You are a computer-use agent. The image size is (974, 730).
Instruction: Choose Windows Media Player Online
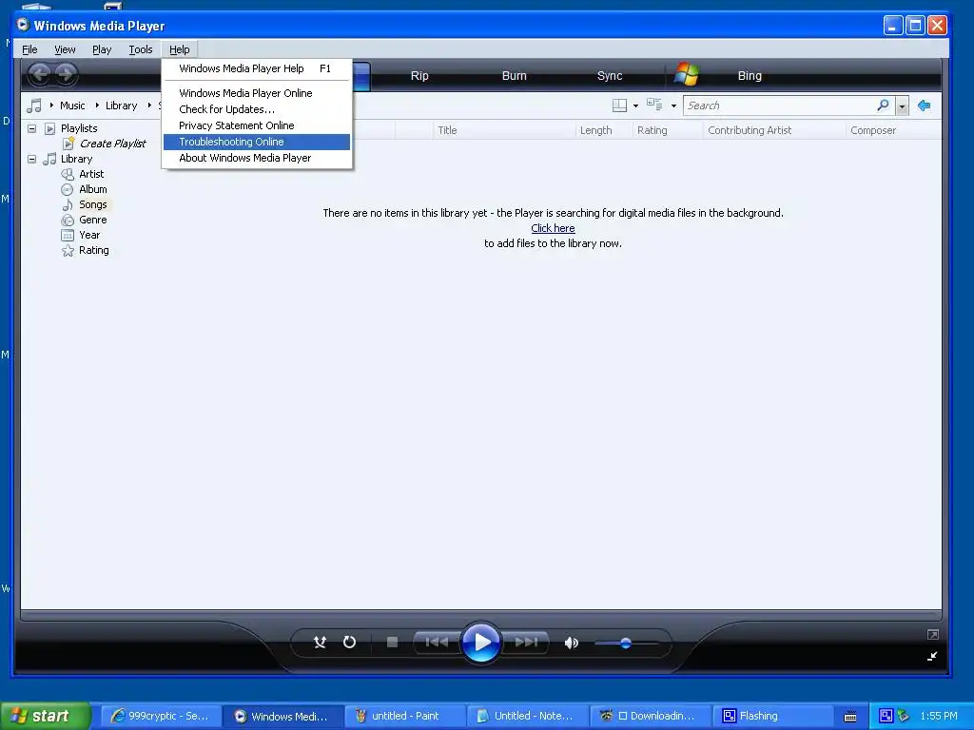pyautogui.click(x=257, y=93)
